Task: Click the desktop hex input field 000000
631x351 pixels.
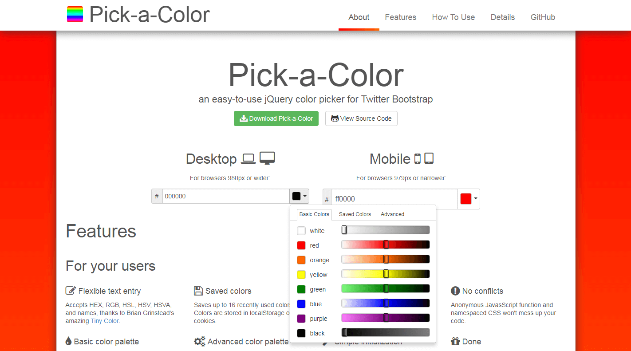Action: tap(226, 196)
